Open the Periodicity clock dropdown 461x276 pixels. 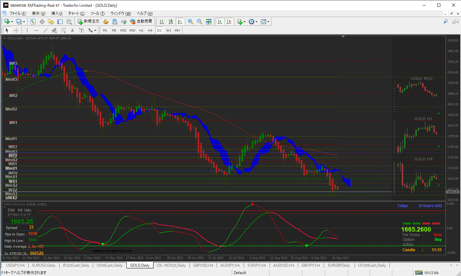(x=253, y=22)
